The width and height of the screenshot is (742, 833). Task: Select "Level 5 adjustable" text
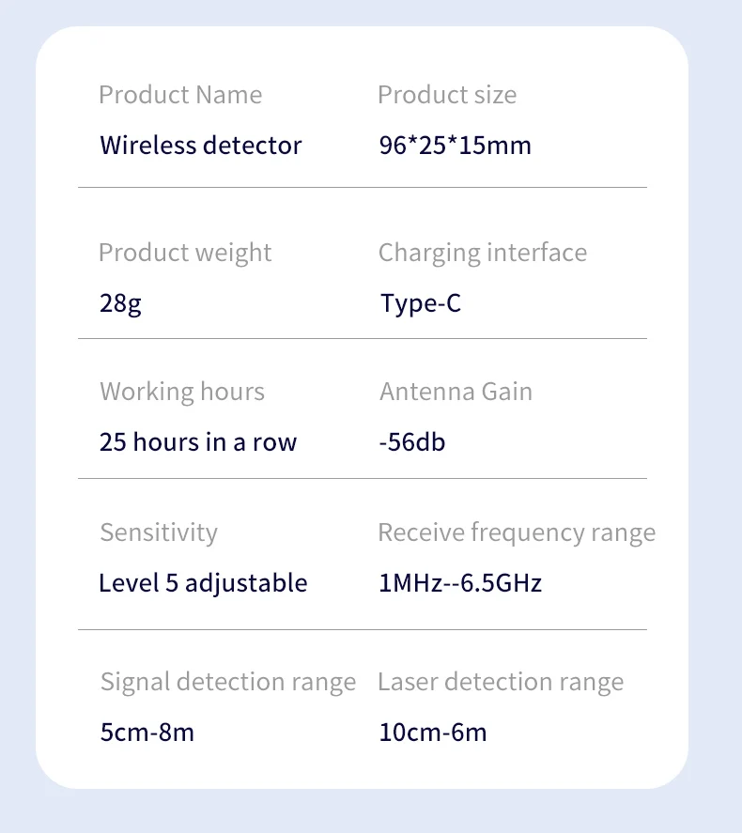(203, 583)
